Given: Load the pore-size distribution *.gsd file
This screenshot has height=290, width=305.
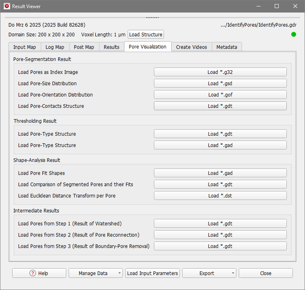Looking at the screenshot, I should point(220,83).
